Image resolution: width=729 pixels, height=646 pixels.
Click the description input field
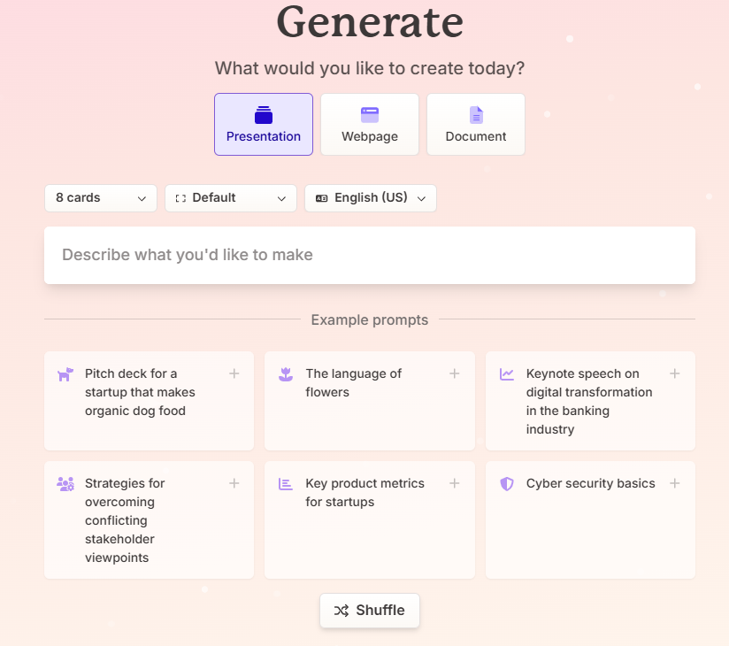pyautogui.click(x=370, y=255)
